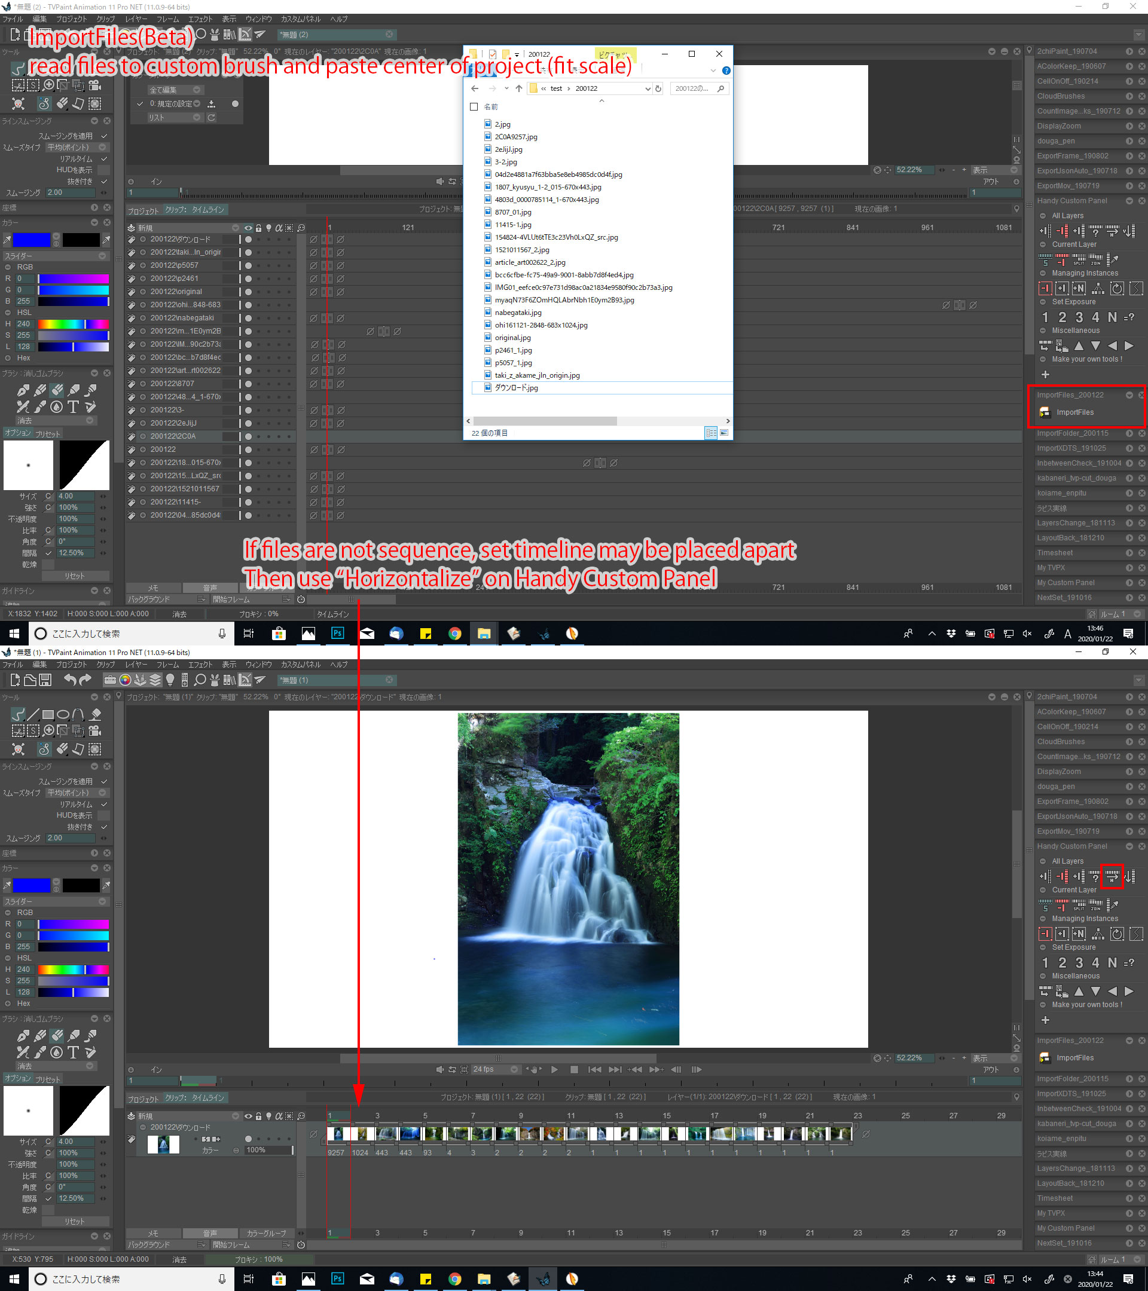Click play button in bottom window
Image resolution: width=1148 pixels, height=1291 pixels.
(x=554, y=1069)
